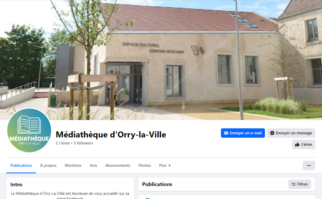Open the Abonnements tab

118,166
